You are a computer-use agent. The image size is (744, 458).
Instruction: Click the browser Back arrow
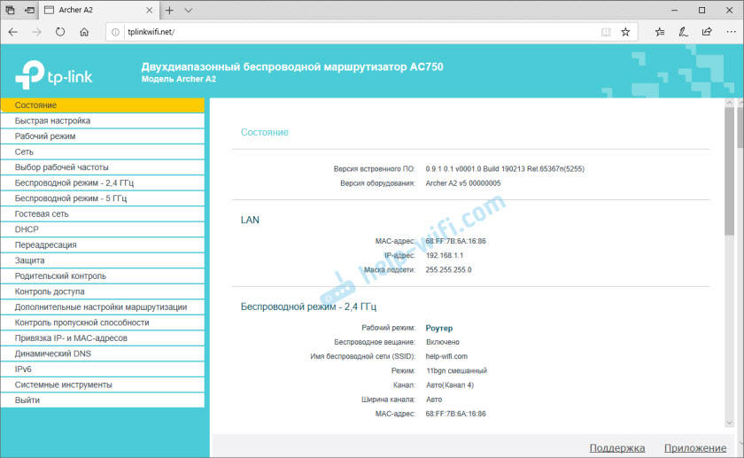pos(12,31)
